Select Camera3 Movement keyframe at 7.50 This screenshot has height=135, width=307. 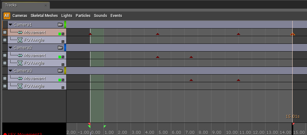pos(191,80)
